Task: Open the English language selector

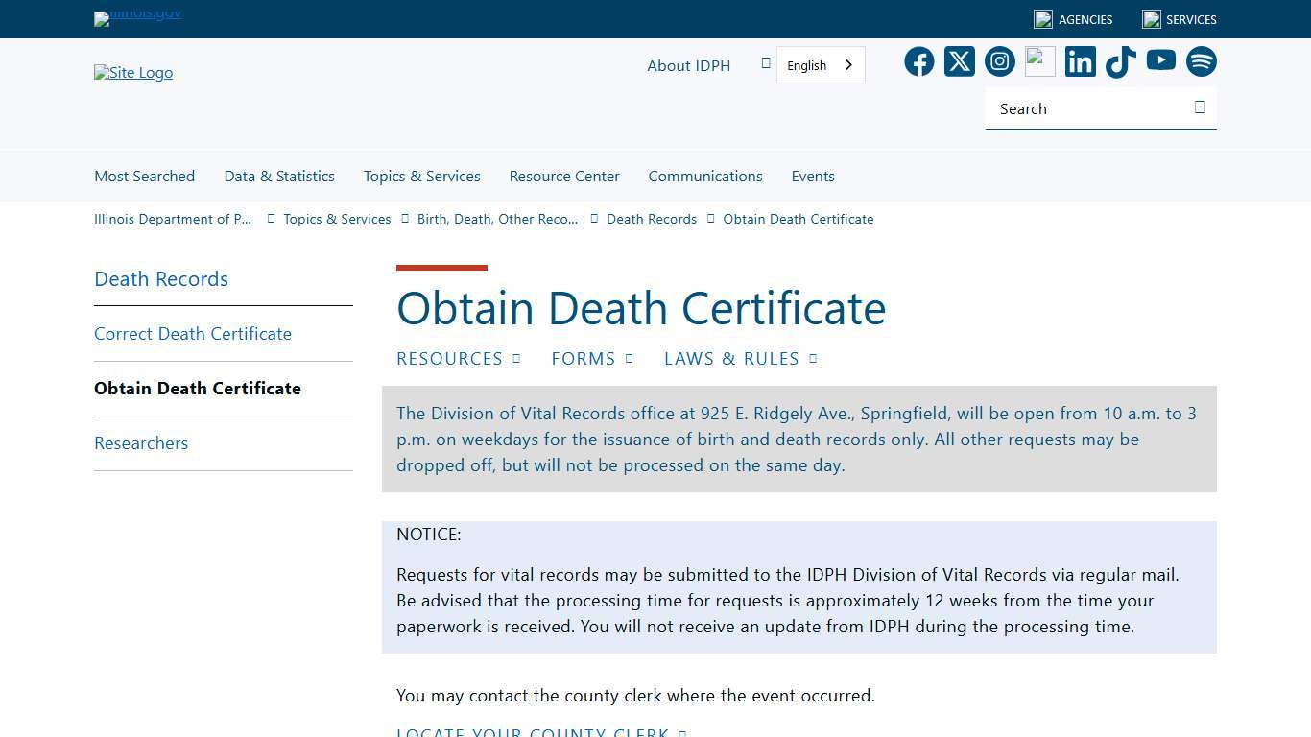Action: point(818,64)
